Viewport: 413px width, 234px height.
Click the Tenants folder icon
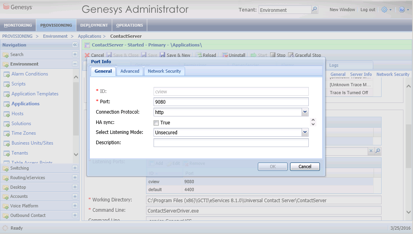click(7, 153)
